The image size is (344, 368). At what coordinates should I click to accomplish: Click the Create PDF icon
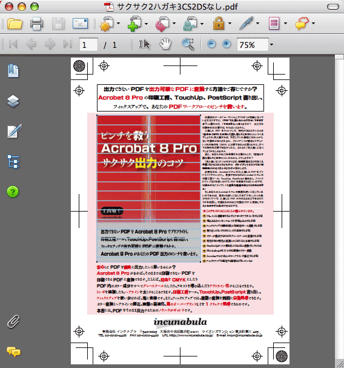[x=107, y=24]
